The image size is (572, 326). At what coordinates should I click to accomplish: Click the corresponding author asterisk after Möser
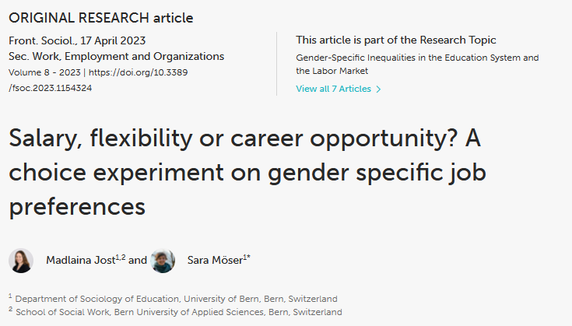[249, 257]
